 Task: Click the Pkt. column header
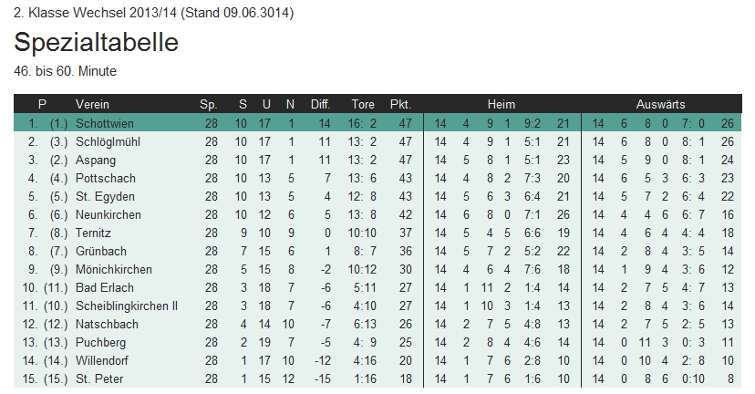[x=401, y=104]
